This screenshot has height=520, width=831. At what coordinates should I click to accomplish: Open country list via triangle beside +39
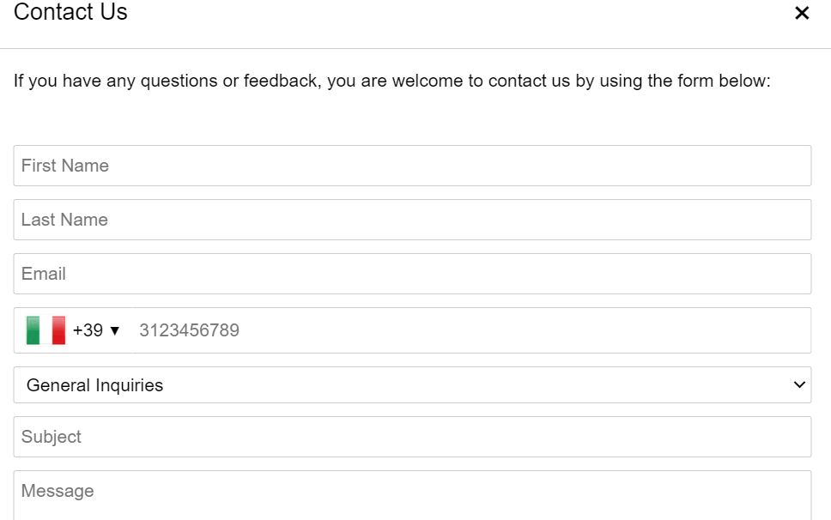(114, 331)
